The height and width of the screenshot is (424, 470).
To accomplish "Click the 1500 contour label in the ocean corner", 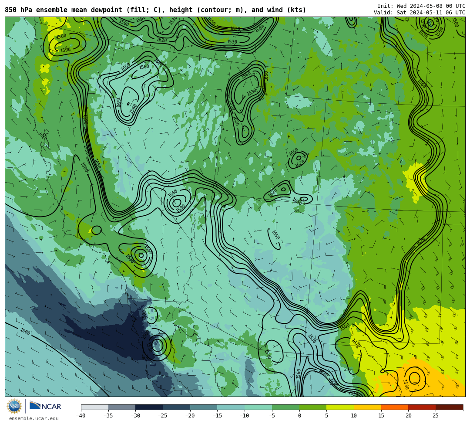I will 25,331.
